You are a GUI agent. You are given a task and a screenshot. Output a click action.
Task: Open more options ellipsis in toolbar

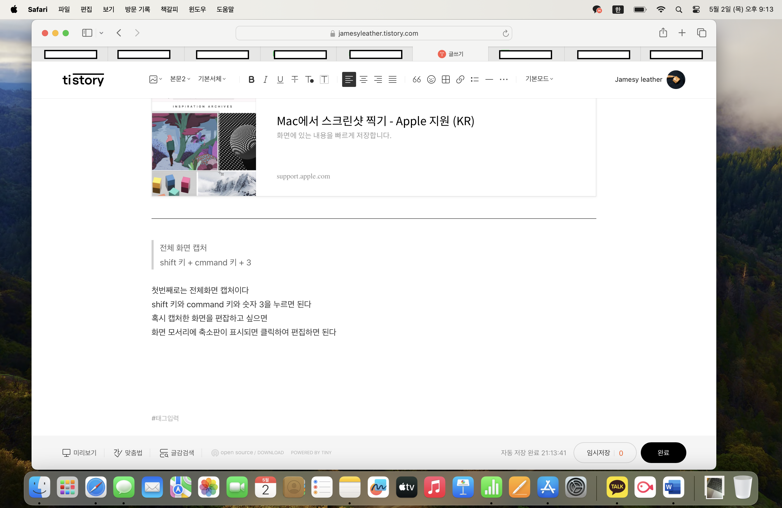pos(503,79)
